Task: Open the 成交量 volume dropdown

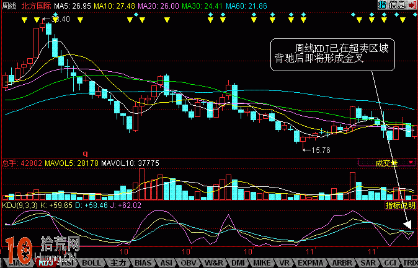Action: [x=387, y=163]
